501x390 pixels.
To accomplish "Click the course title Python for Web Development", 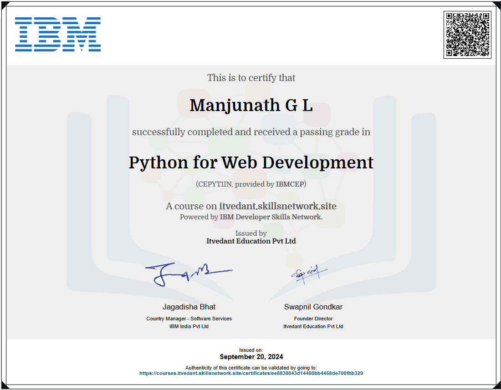I will click(251, 163).
